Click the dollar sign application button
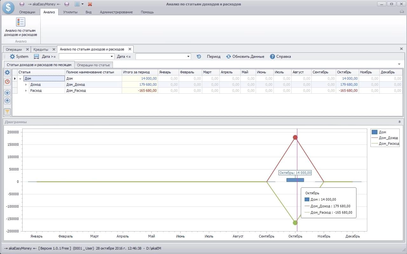This screenshot has height=254, width=407. [8, 8]
